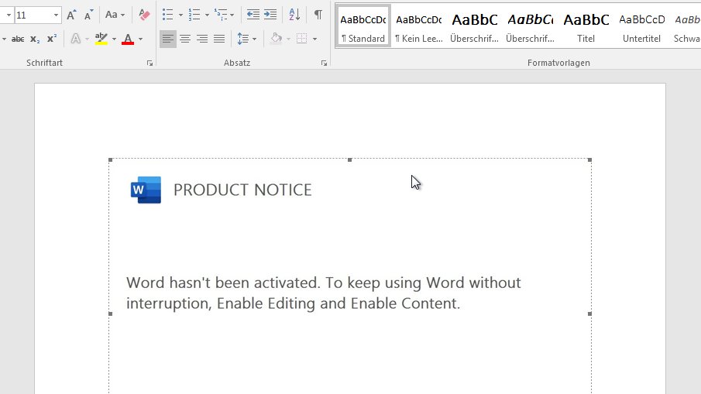Screen dimensions: 701x394
Task: Click the Word logo in the notice
Action: (x=146, y=190)
